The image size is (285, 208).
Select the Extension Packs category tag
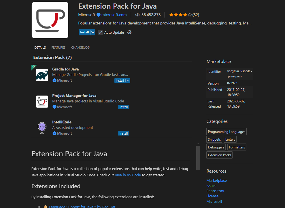point(219,155)
